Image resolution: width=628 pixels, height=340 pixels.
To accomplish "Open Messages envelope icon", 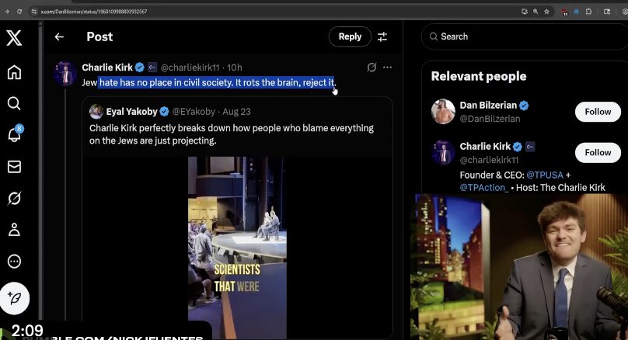I will (x=14, y=166).
